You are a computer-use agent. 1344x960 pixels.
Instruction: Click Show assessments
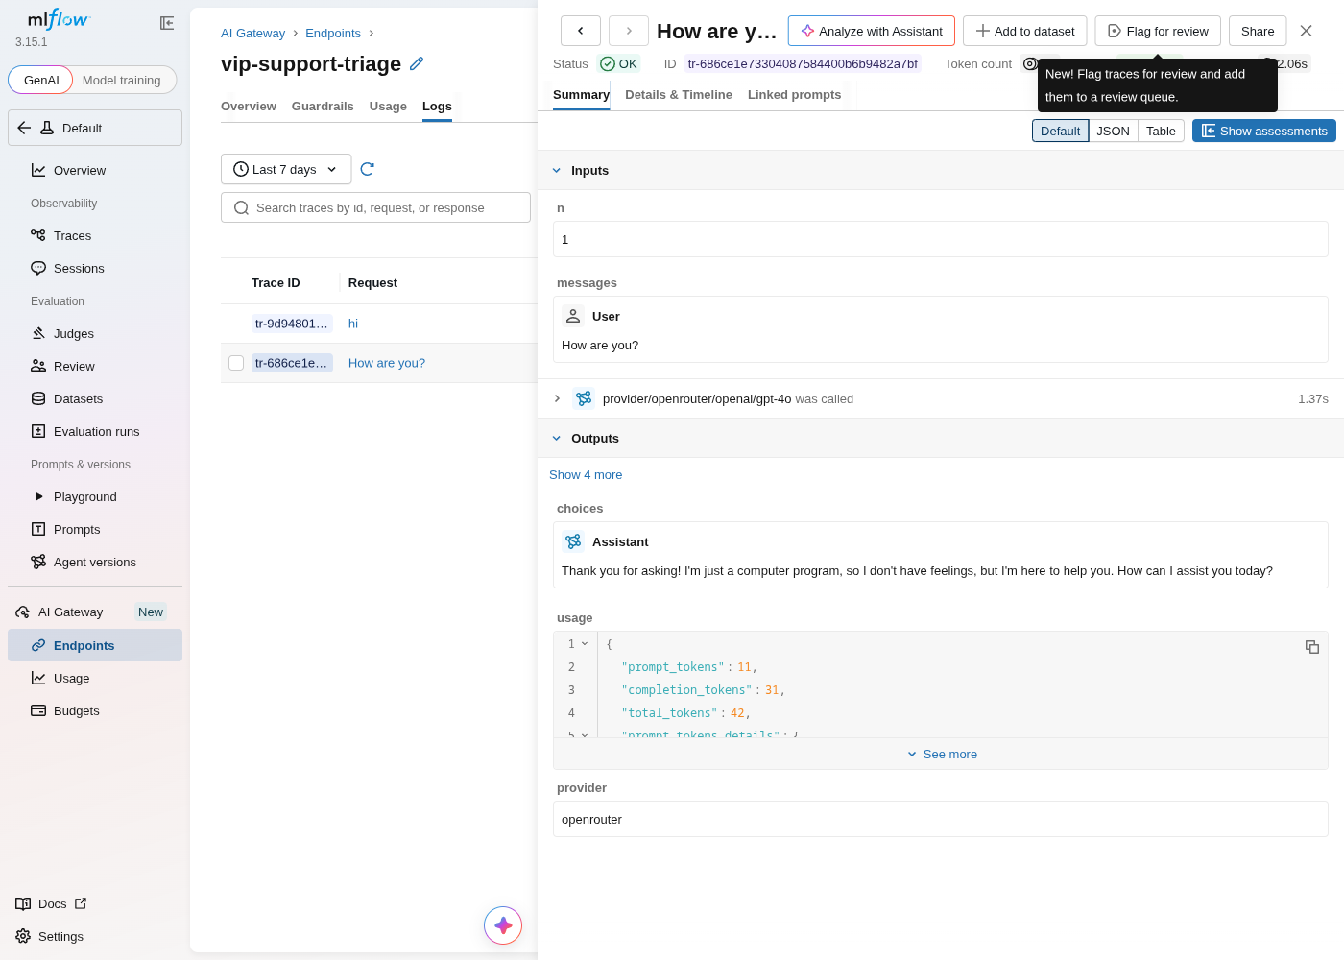point(1264,131)
